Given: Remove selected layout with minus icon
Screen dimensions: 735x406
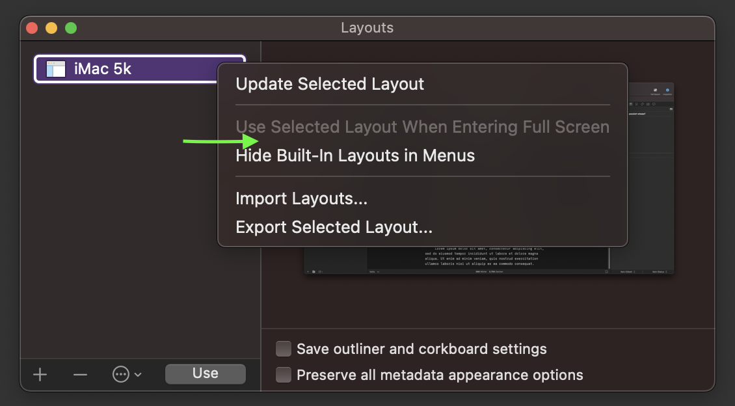Looking at the screenshot, I should [x=80, y=374].
